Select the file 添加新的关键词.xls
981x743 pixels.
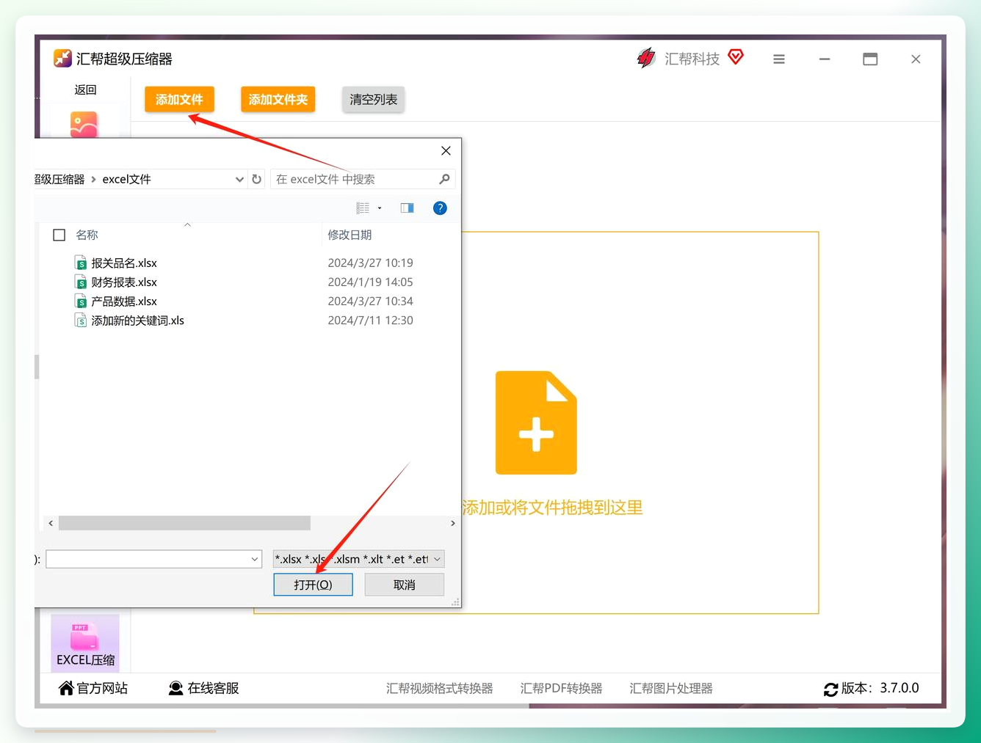tap(137, 321)
